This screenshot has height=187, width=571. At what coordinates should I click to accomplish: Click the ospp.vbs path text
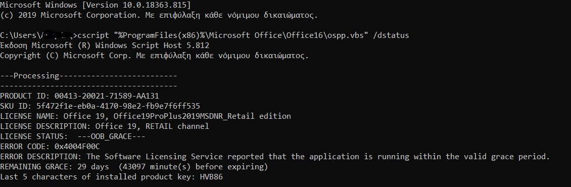coord(241,35)
